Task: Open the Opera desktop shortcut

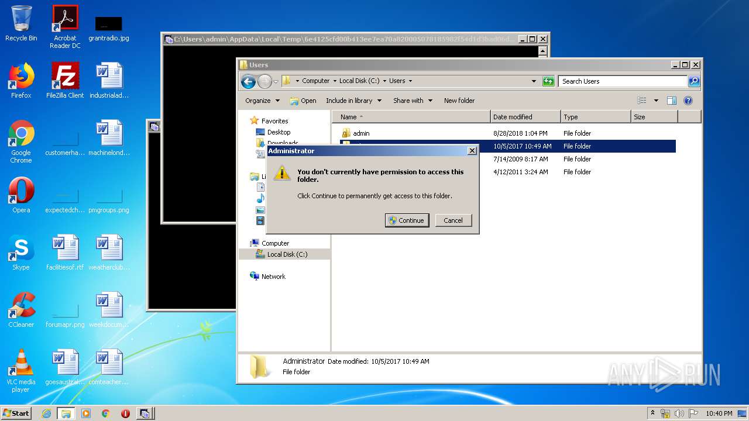Action: pyautogui.click(x=21, y=195)
